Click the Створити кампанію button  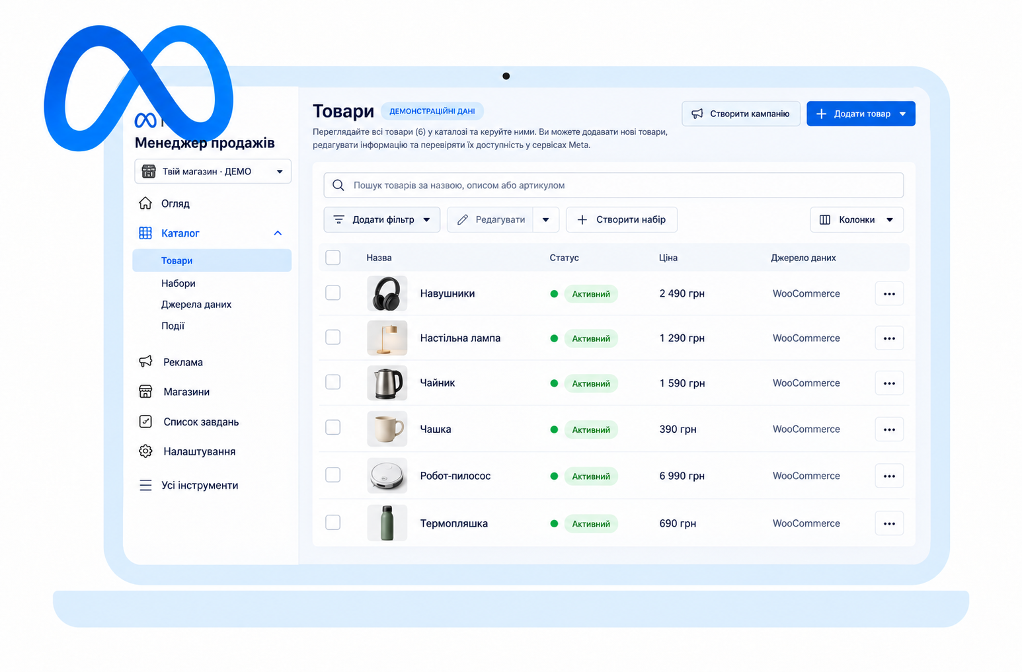pyautogui.click(x=741, y=114)
